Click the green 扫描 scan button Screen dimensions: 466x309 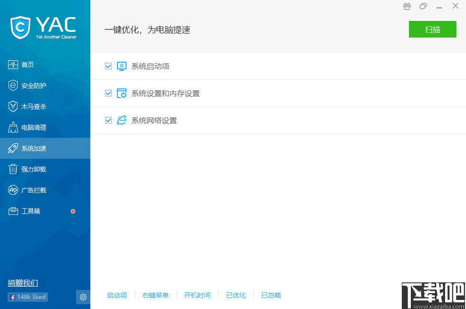(432, 29)
